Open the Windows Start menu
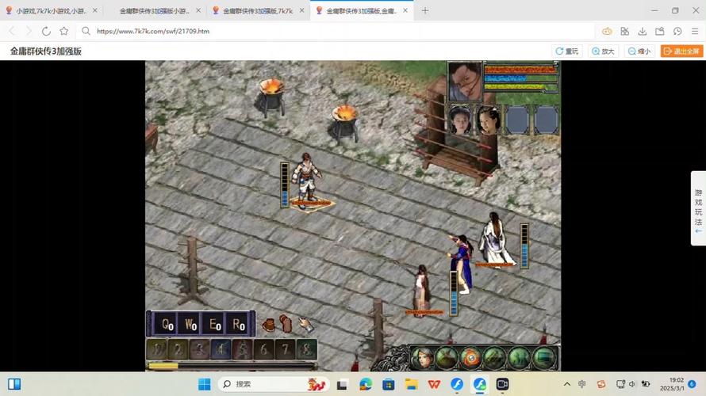The width and height of the screenshot is (706, 396). pos(204,384)
